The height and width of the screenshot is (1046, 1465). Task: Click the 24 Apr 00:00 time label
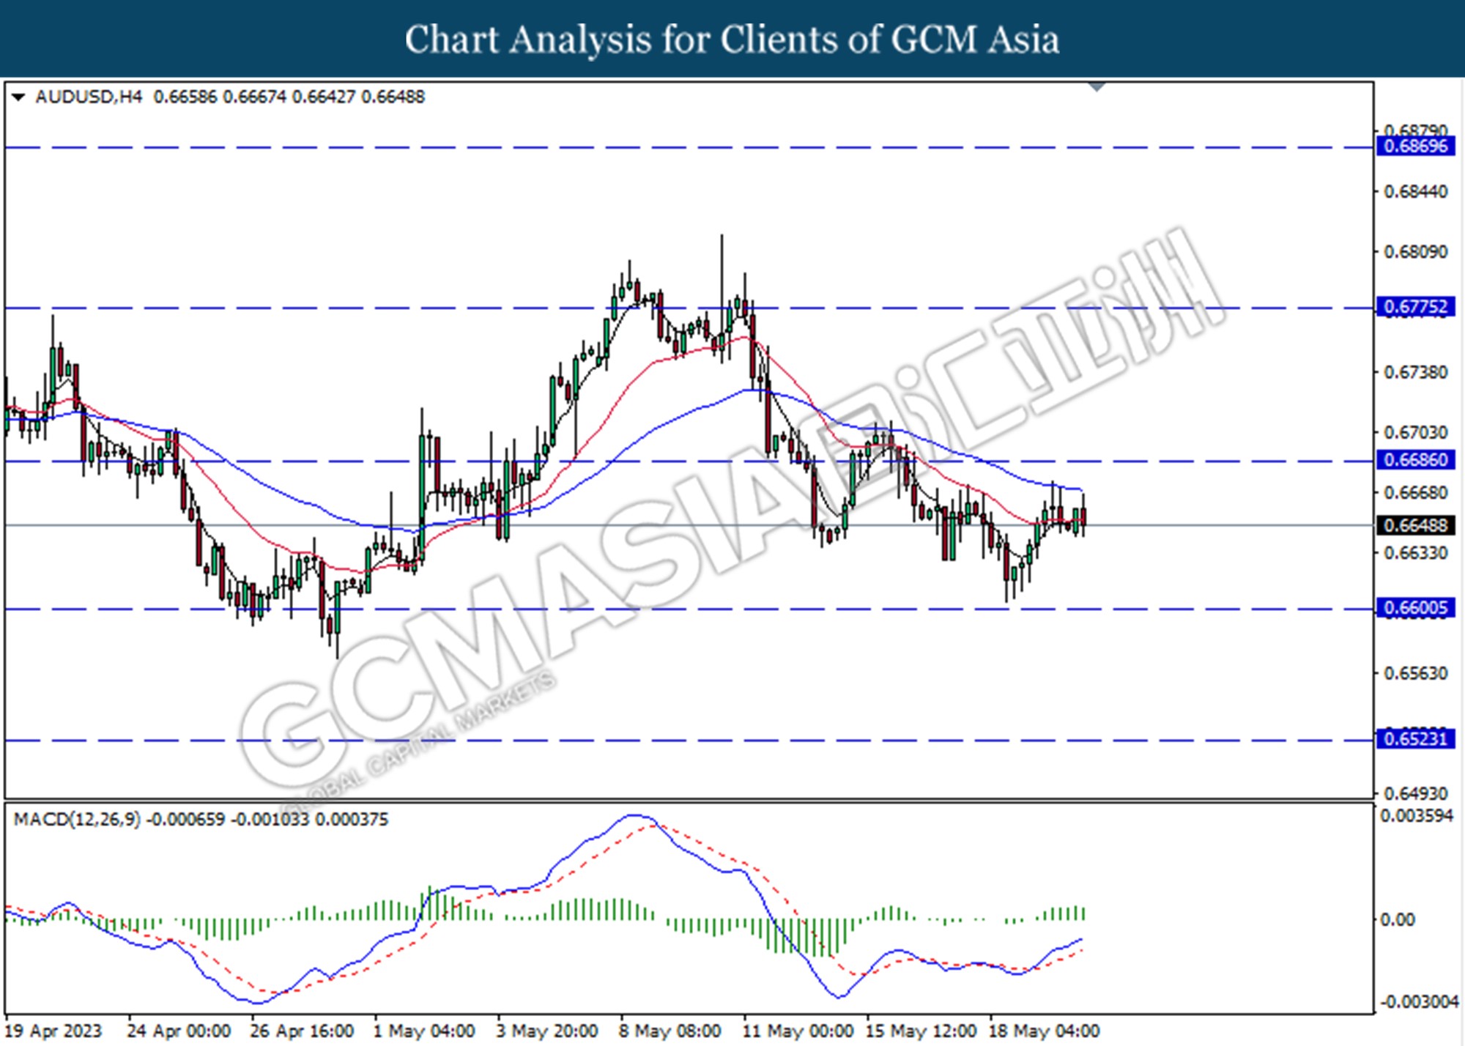pos(179,1031)
